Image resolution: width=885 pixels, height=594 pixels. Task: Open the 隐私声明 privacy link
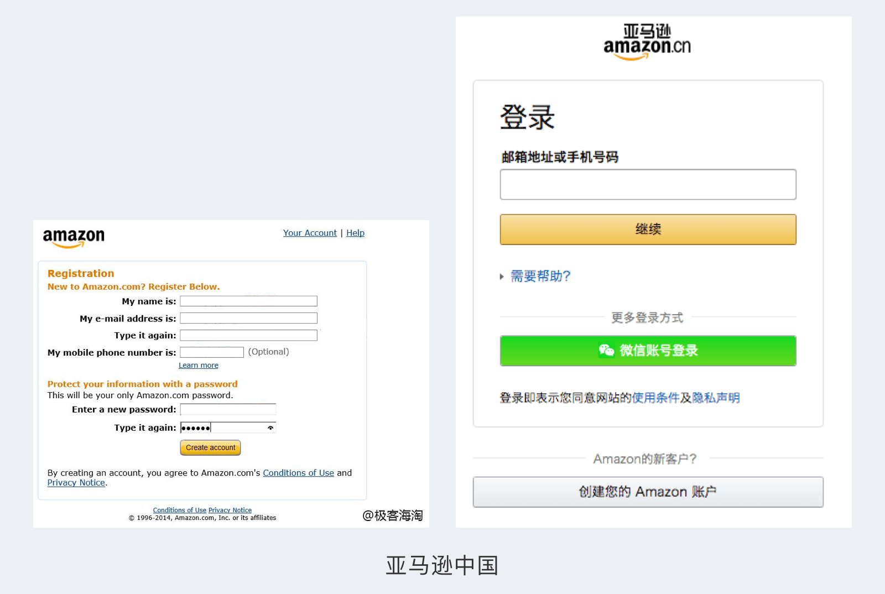click(716, 398)
